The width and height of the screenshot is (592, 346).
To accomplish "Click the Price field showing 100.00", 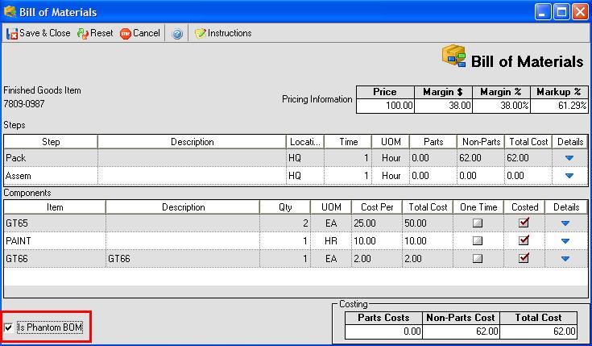I will pos(385,106).
